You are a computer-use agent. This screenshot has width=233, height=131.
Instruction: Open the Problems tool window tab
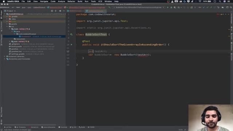point(20,127)
